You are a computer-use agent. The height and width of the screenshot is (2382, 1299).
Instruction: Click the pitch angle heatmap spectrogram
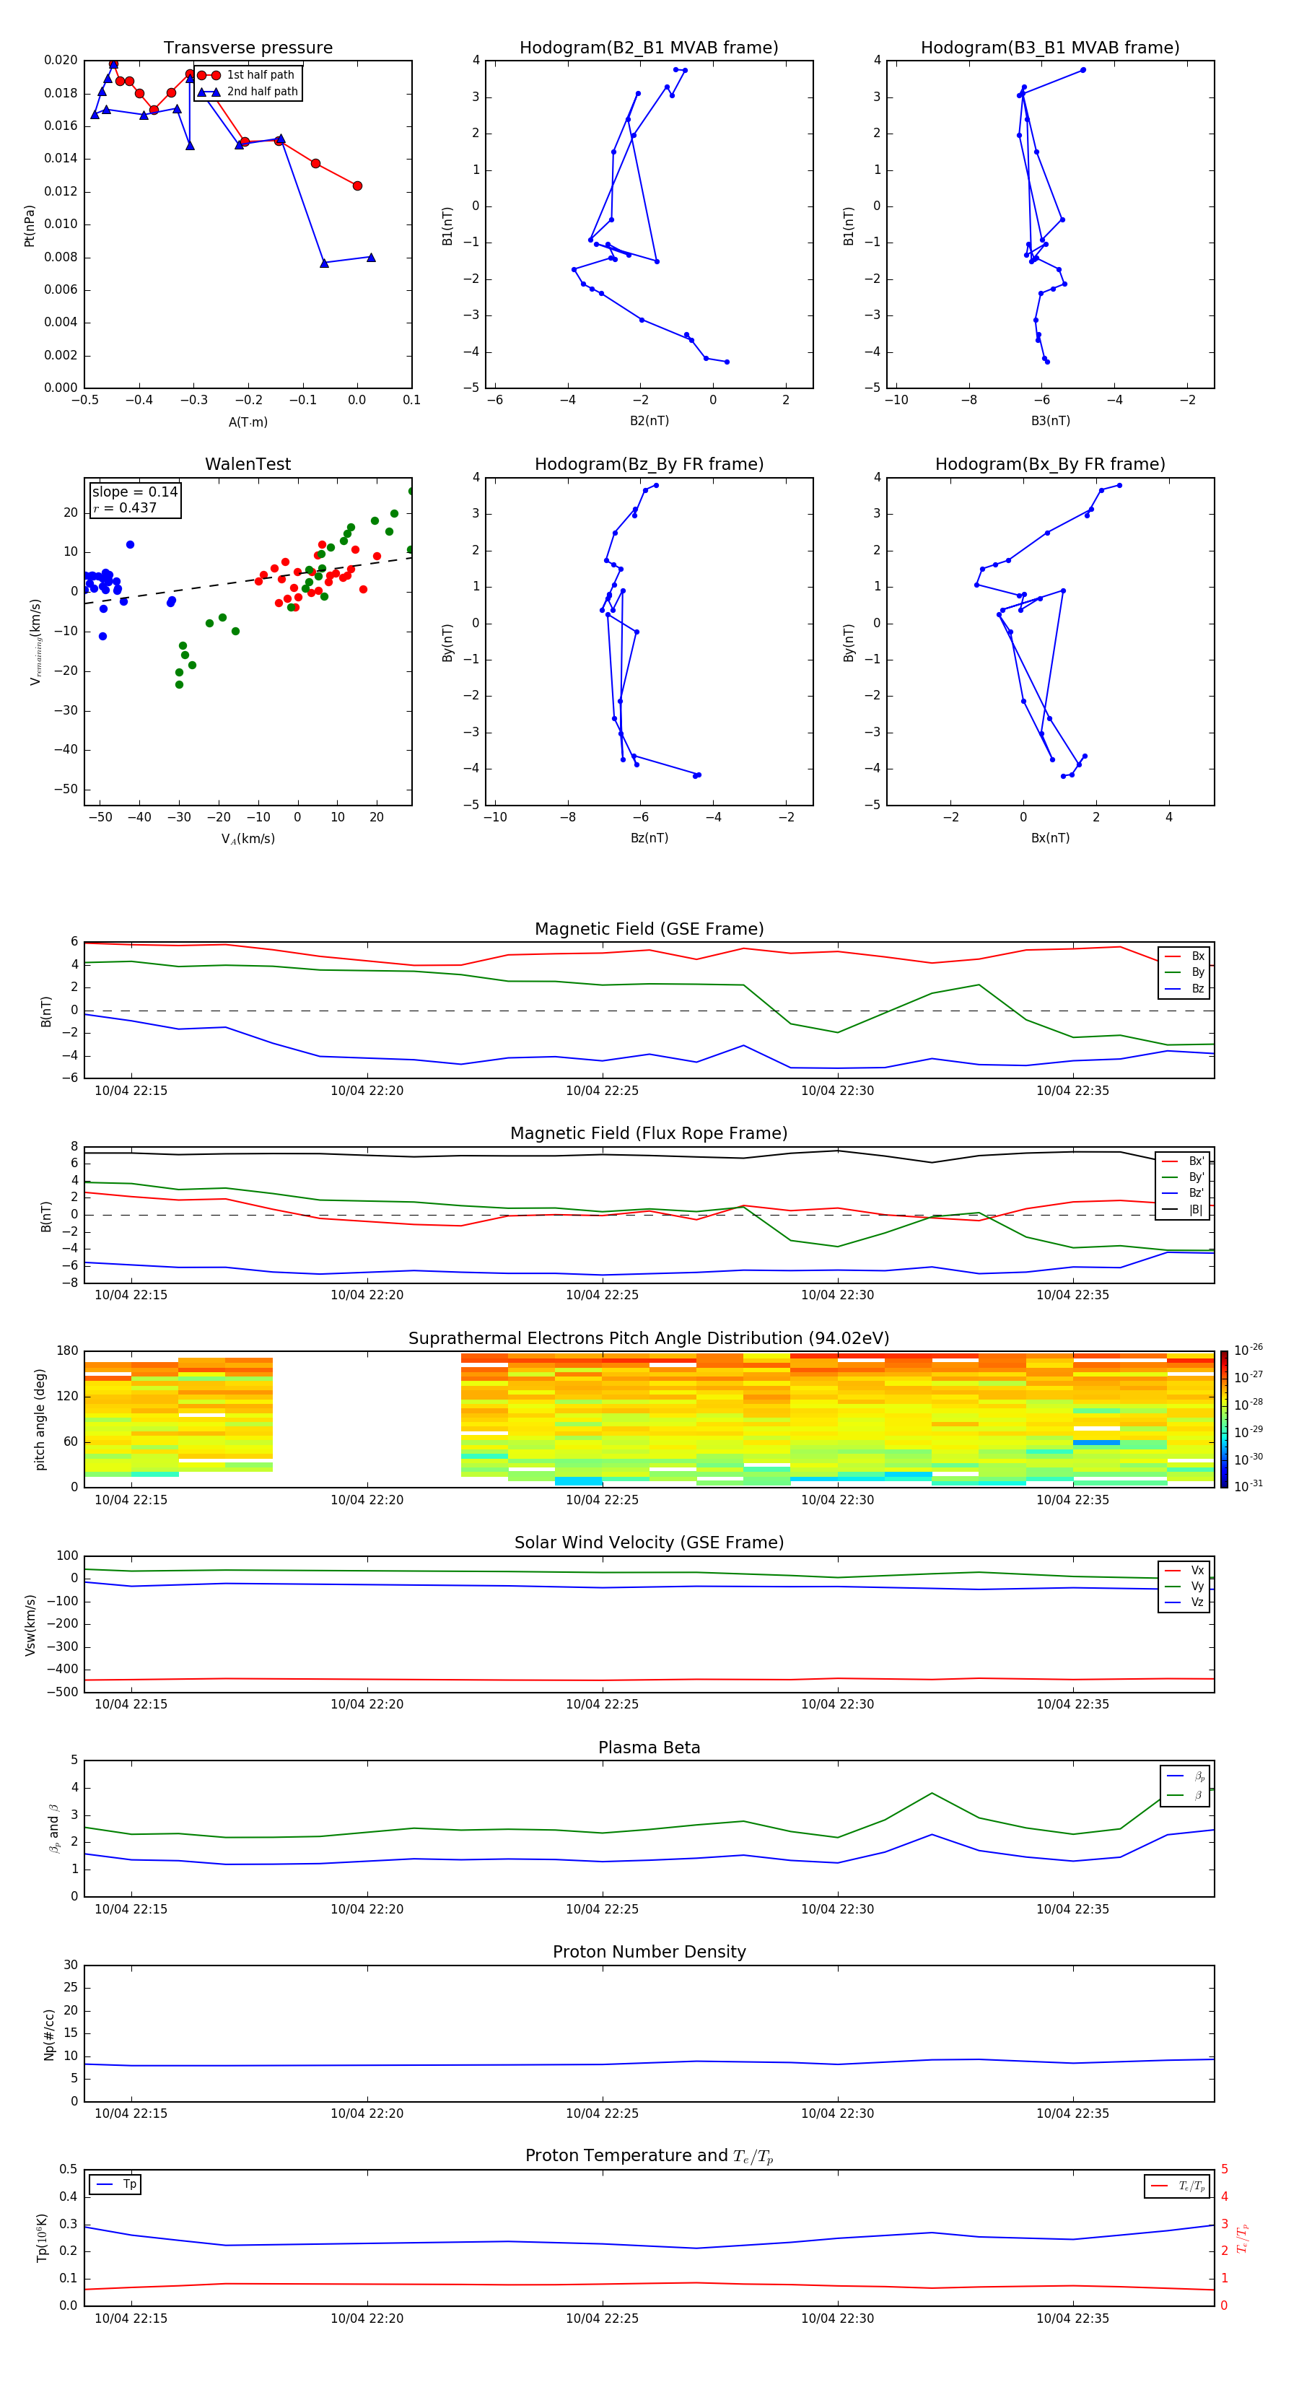(x=649, y=1418)
